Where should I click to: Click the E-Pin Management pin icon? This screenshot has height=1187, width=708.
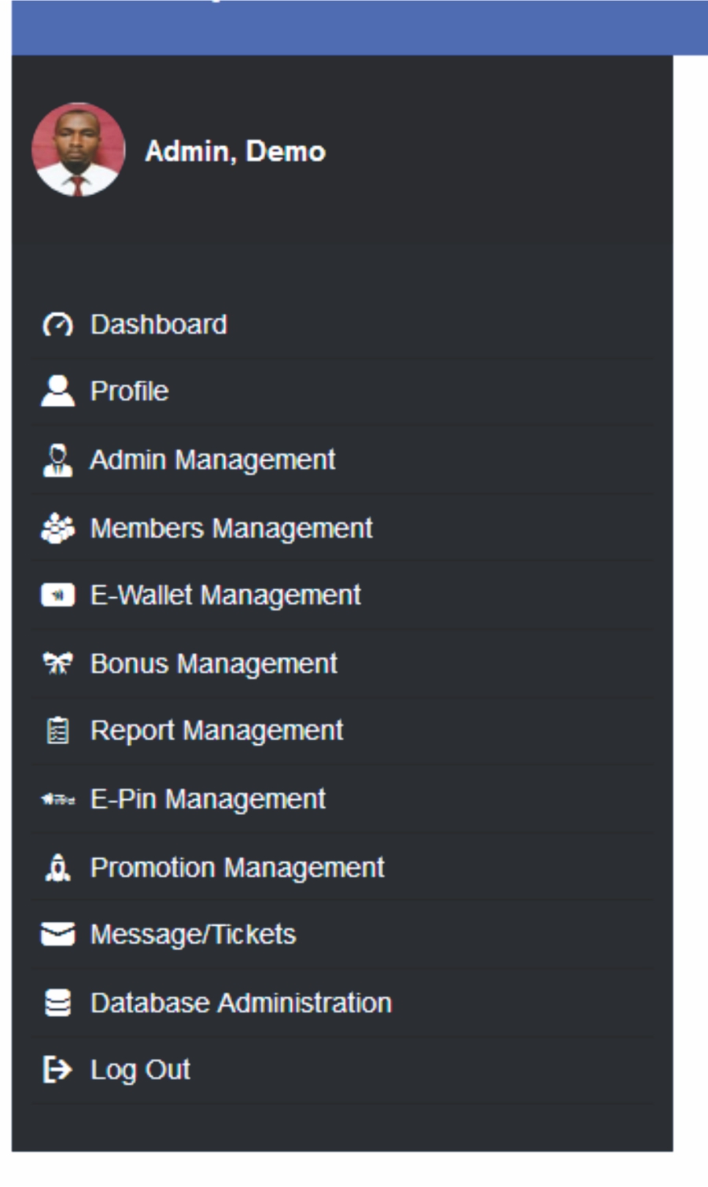click(x=57, y=800)
